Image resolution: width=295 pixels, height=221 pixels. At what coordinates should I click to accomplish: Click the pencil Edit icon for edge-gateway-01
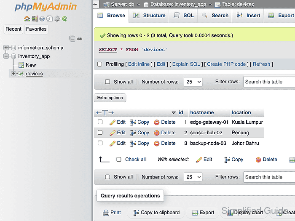pos(113,122)
